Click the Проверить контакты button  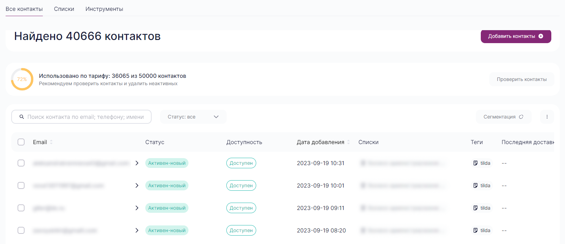tap(521, 79)
